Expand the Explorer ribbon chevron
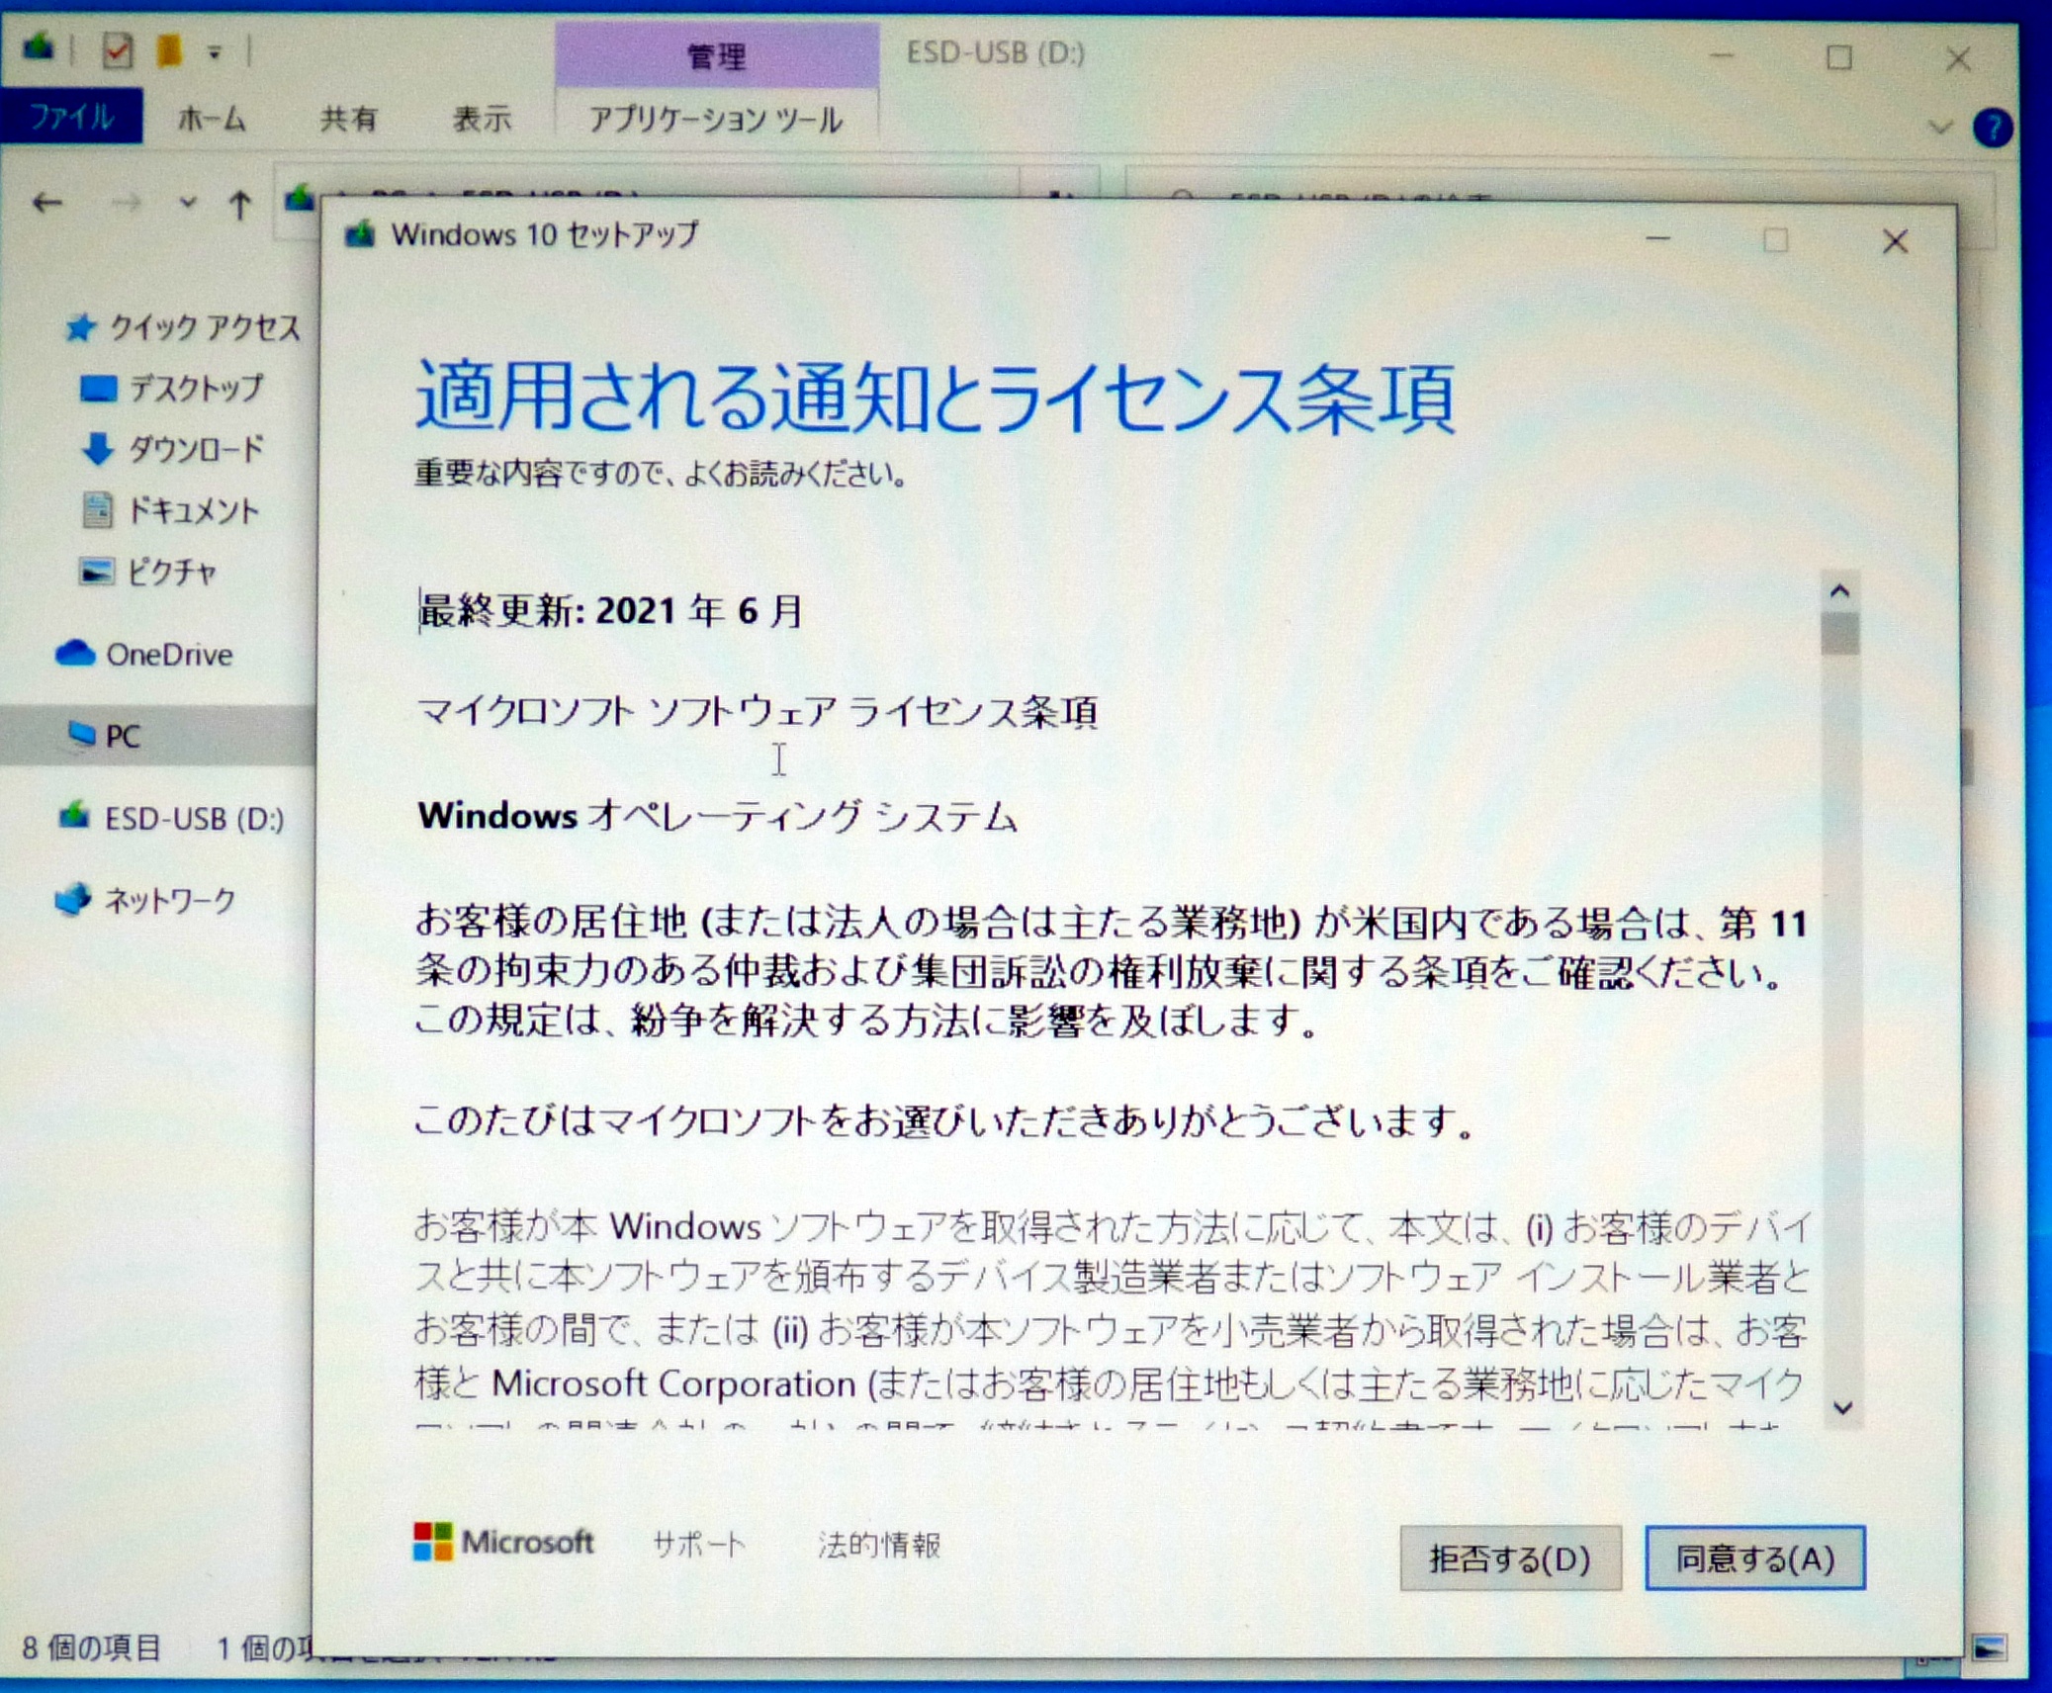The image size is (2052, 1693). click(1940, 128)
